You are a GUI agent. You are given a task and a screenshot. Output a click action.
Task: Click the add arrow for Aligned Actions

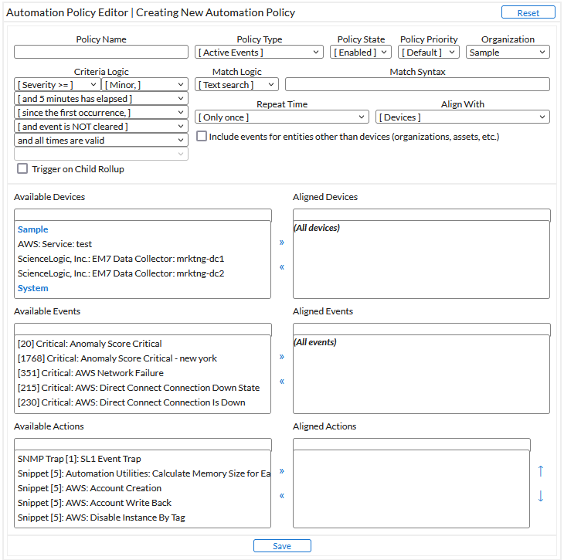click(x=281, y=470)
